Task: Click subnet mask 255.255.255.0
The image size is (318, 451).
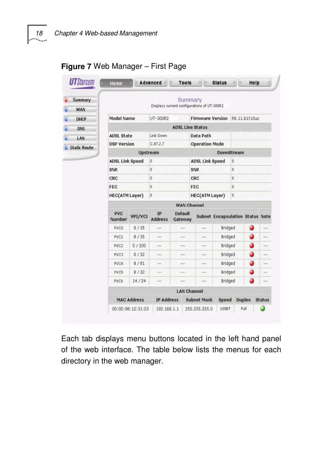Action: pyautogui.click(x=199, y=309)
